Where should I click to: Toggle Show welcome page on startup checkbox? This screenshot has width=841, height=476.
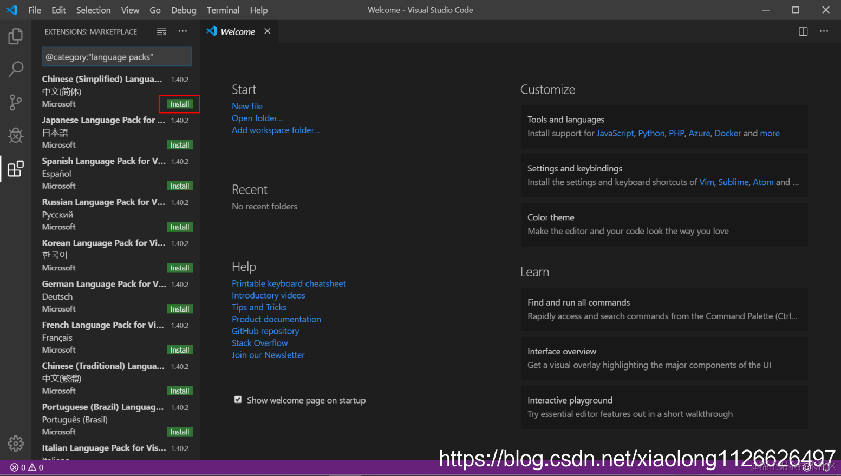click(238, 400)
